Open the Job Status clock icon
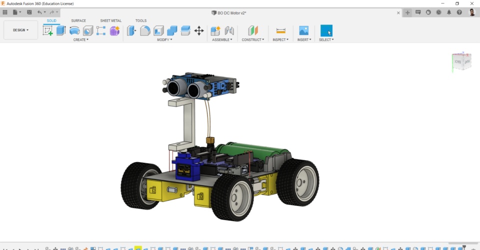The height and width of the screenshot is (250, 480). coord(438,12)
